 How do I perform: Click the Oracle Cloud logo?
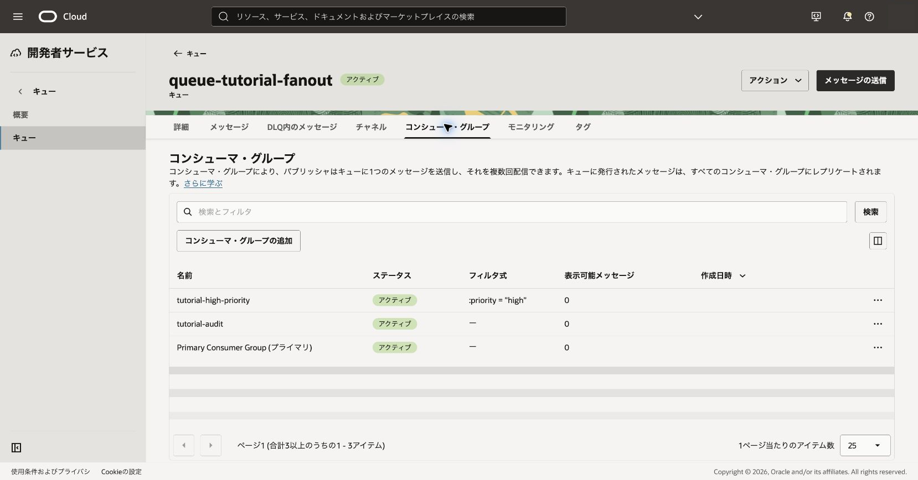click(x=63, y=17)
